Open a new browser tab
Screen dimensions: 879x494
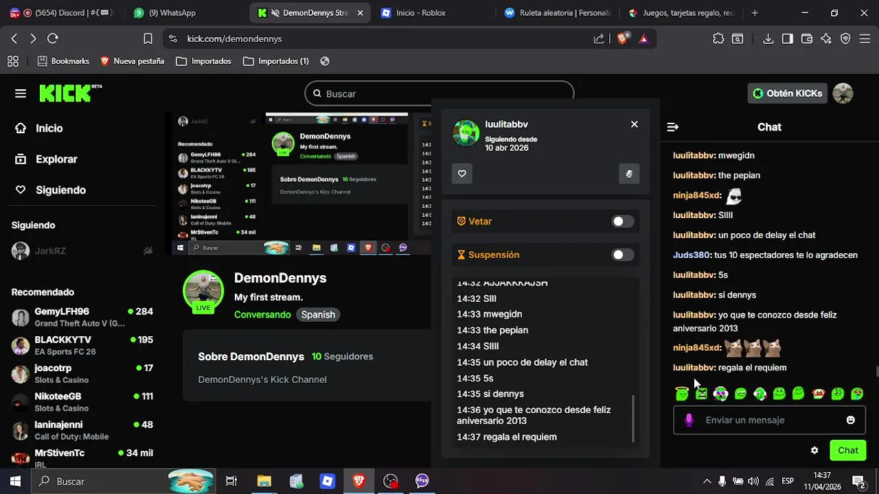(x=755, y=12)
